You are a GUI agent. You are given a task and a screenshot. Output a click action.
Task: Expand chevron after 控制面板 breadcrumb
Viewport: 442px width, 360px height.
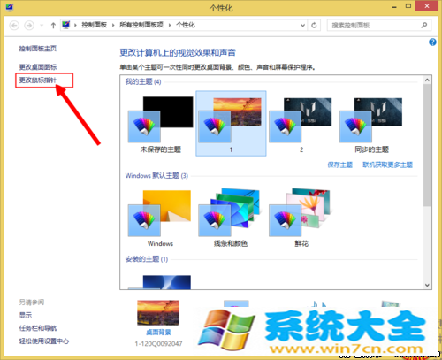pyautogui.click(x=113, y=26)
